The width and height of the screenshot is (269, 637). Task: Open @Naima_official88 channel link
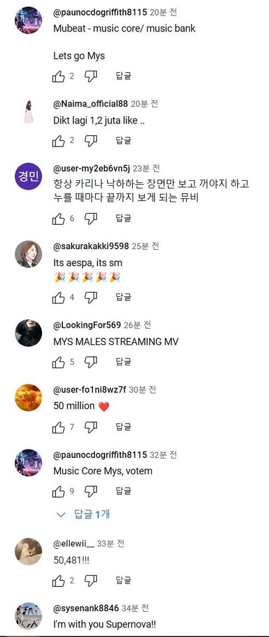pyautogui.click(x=90, y=104)
